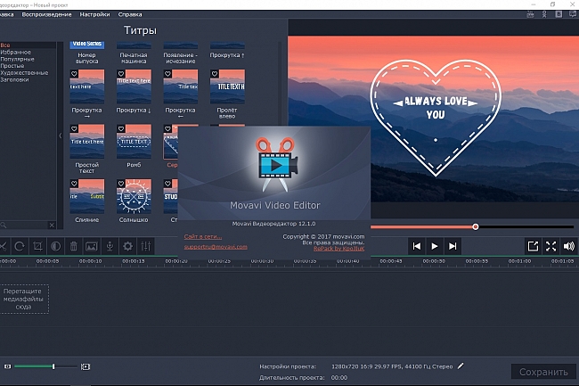The image size is (579, 386).
Task: Jump to the previous frame
Action: tap(417, 246)
